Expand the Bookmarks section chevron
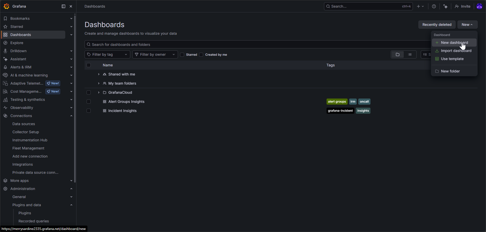Image resolution: width=486 pixels, height=232 pixels. click(x=71, y=18)
